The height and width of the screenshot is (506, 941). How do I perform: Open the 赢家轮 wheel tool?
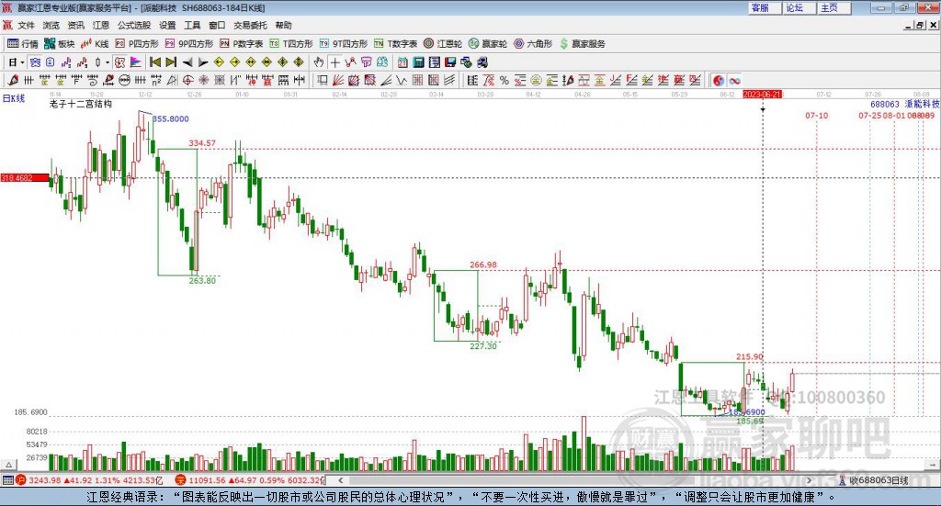coord(488,44)
